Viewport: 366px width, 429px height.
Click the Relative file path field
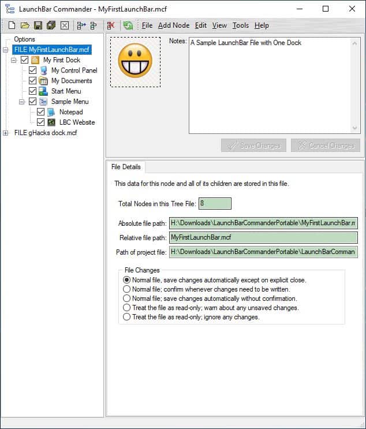(263, 237)
